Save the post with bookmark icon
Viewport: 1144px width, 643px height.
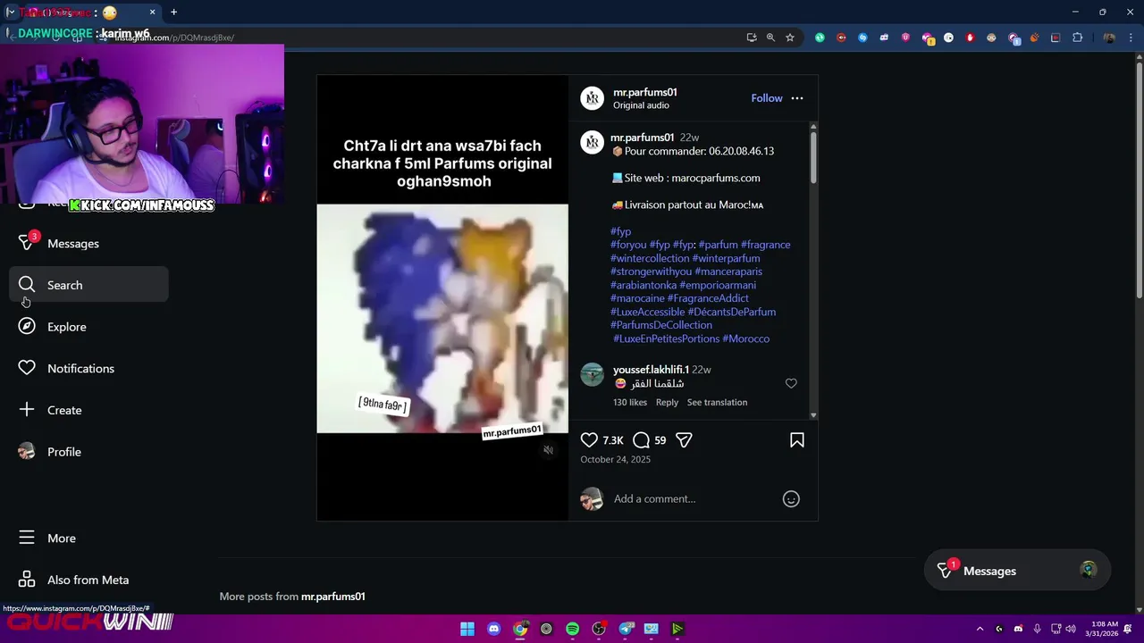pyautogui.click(x=797, y=439)
